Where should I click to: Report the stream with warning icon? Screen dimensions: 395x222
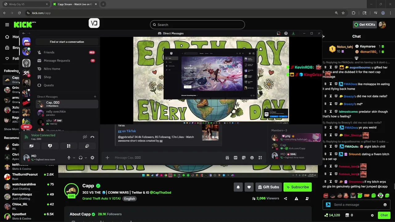296,199
